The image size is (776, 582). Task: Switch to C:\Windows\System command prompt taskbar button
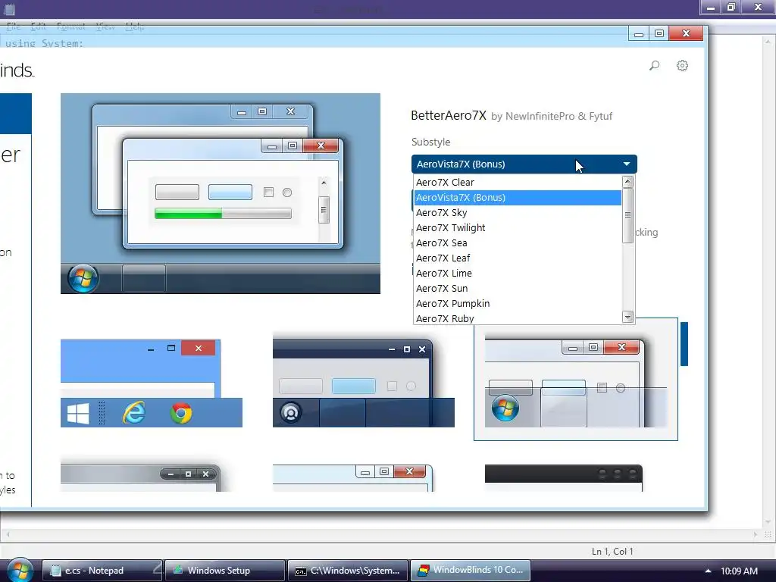pos(347,570)
